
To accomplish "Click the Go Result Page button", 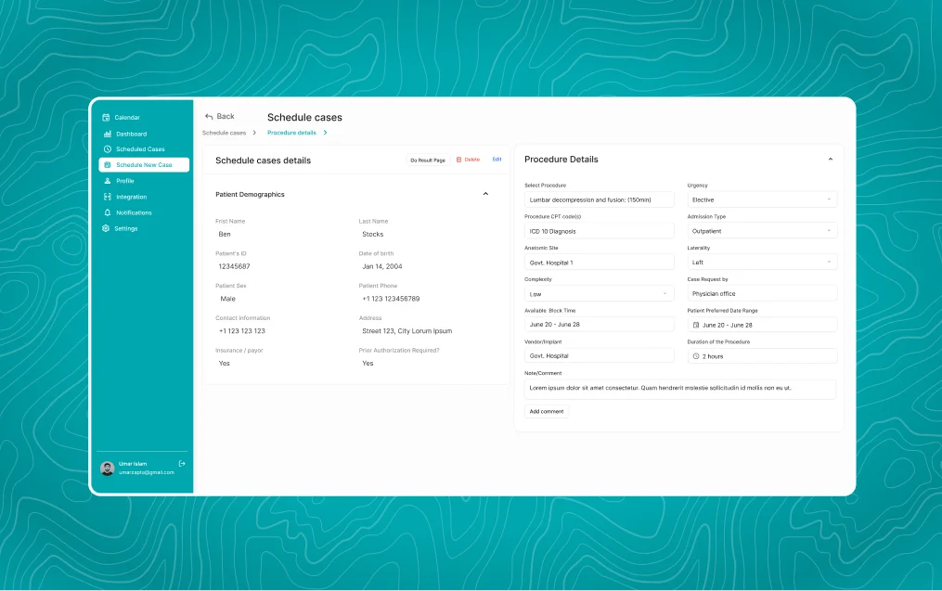I will click(428, 160).
